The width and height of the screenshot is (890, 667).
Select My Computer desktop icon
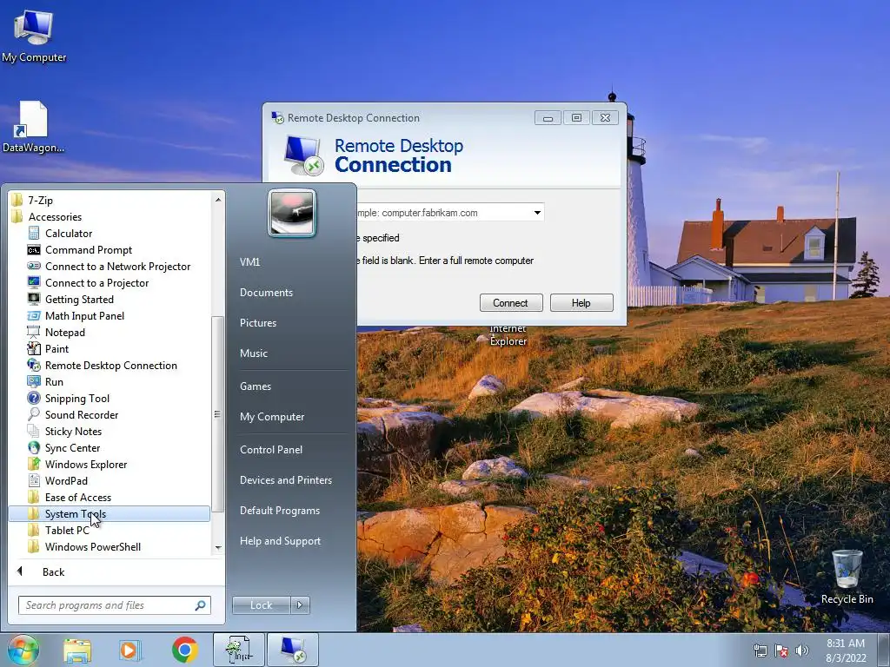pyautogui.click(x=34, y=36)
